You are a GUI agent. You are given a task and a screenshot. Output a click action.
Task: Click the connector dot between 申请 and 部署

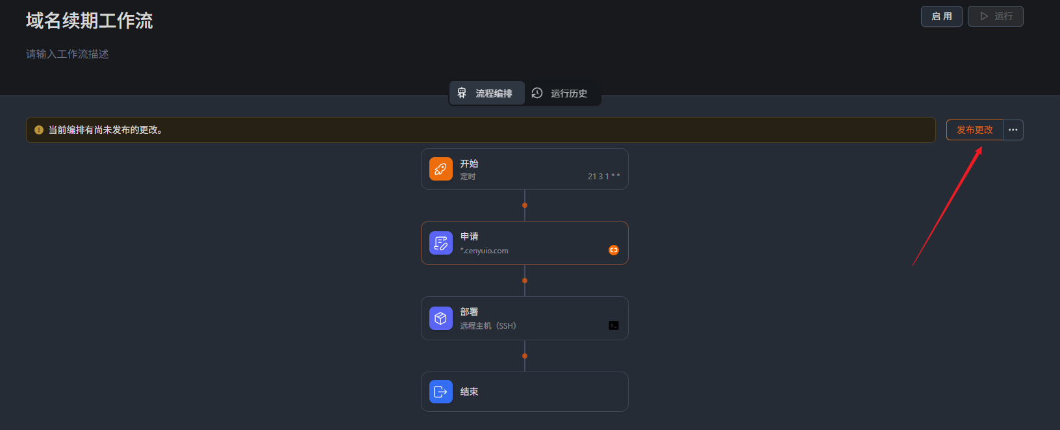525,281
